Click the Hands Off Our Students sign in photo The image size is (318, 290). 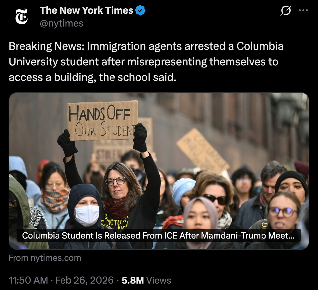103,121
